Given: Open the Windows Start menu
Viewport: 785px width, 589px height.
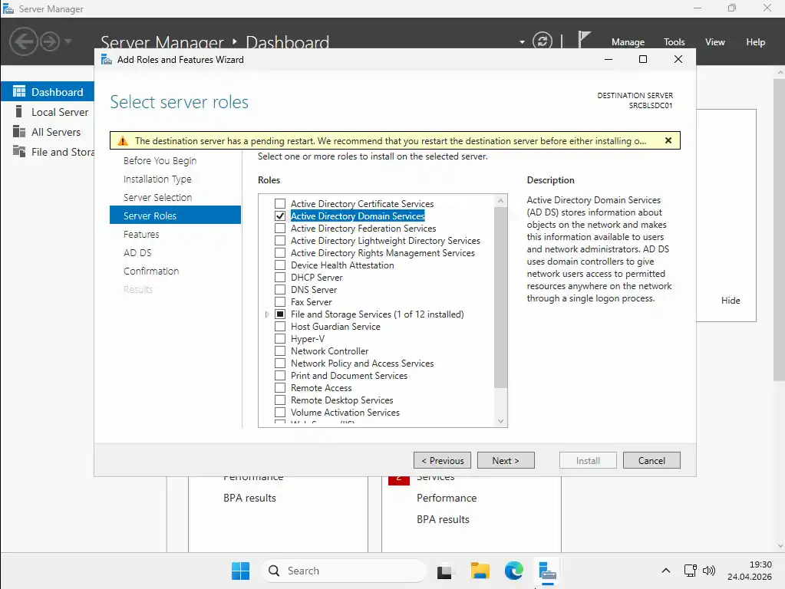Looking at the screenshot, I should [x=240, y=571].
